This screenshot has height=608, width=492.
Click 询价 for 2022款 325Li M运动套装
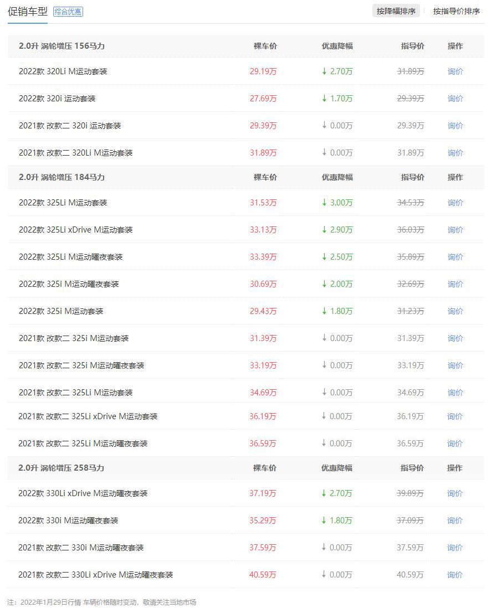tap(455, 203)
